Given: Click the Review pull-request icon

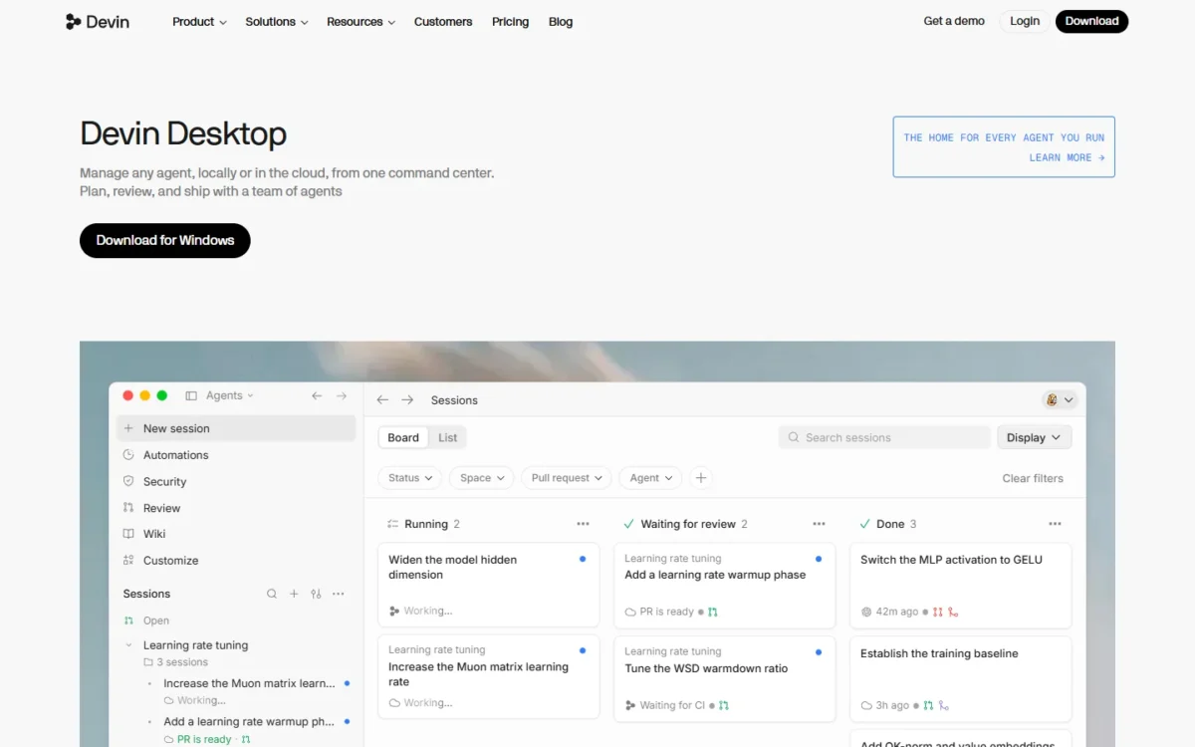Looking at the screenshot, I should [x=128, y=507].
